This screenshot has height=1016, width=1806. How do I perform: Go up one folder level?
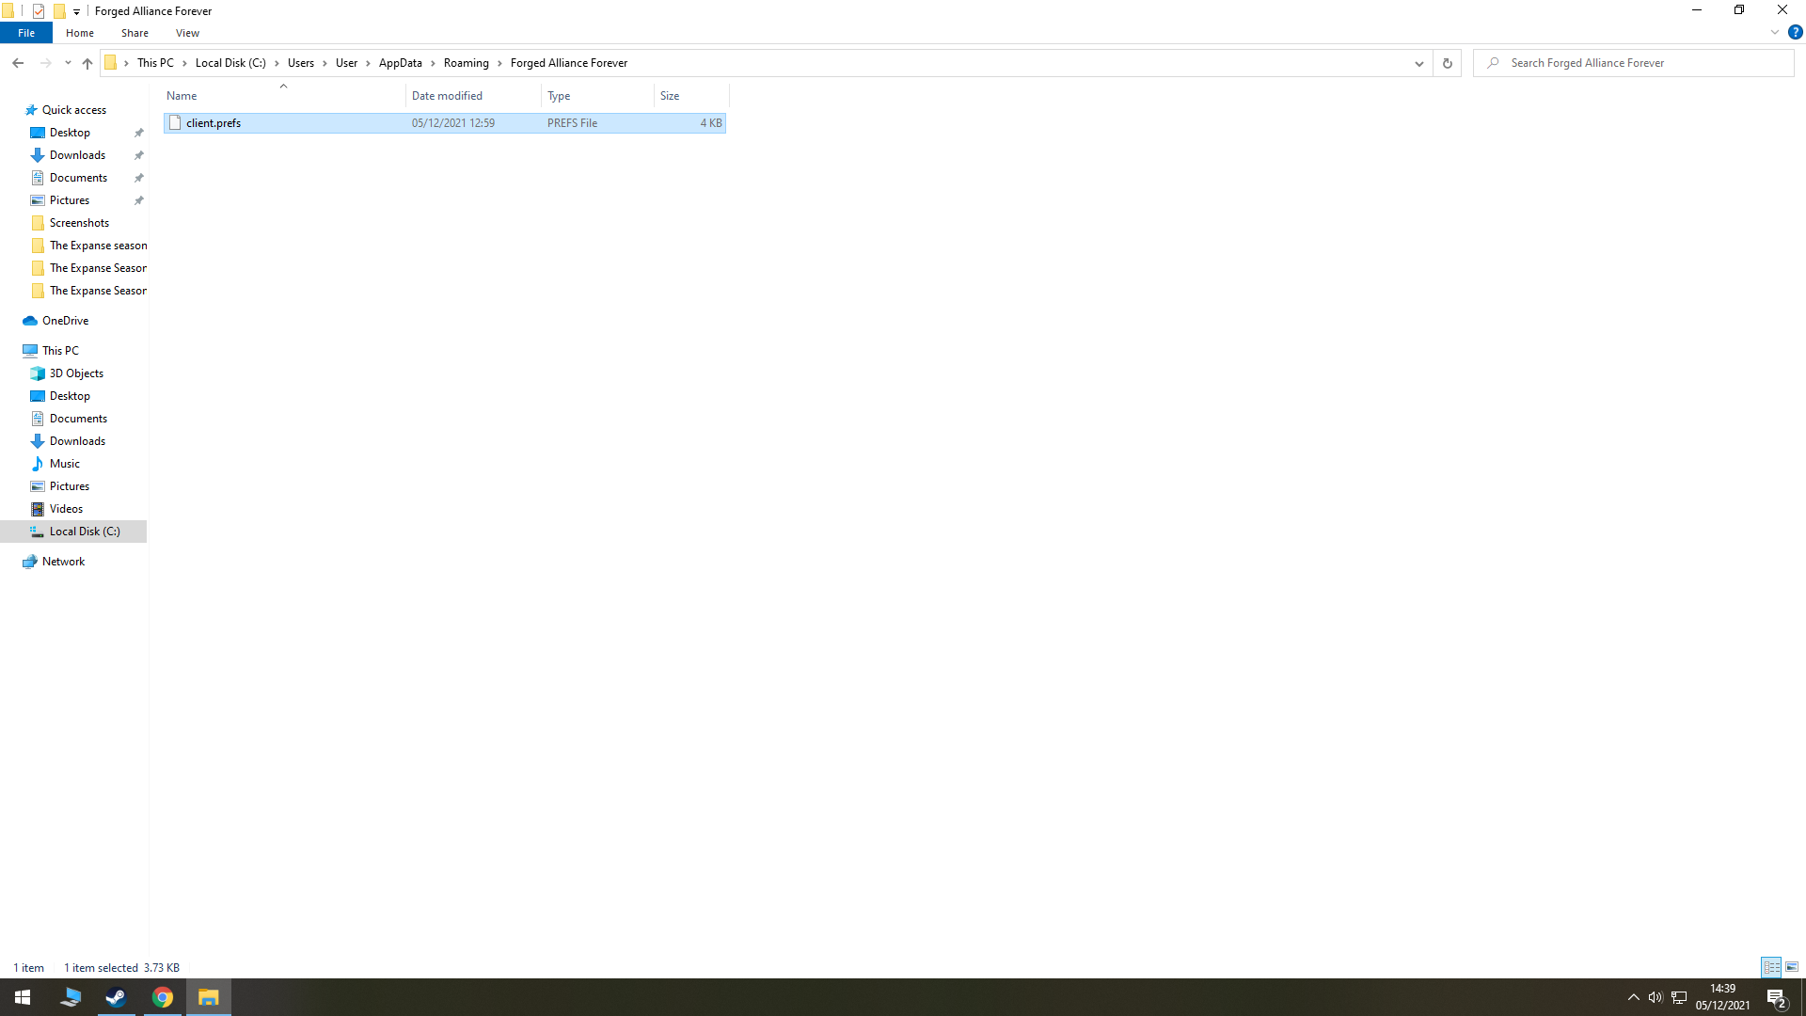click(87, 63)
